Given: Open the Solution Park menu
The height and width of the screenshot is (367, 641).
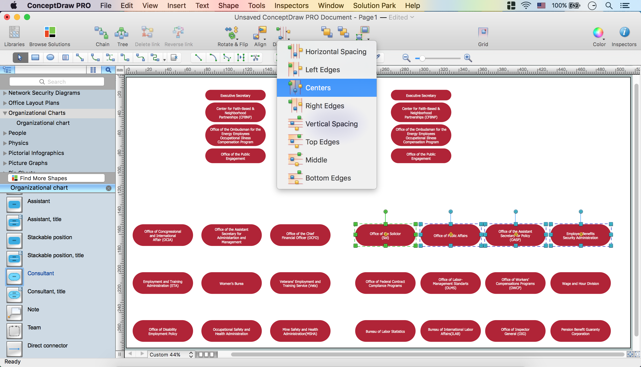Looking at the screenshot, I should [374, 6].
